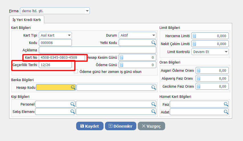Open the Aidat service card lookup icon

(x=226, y=112)
